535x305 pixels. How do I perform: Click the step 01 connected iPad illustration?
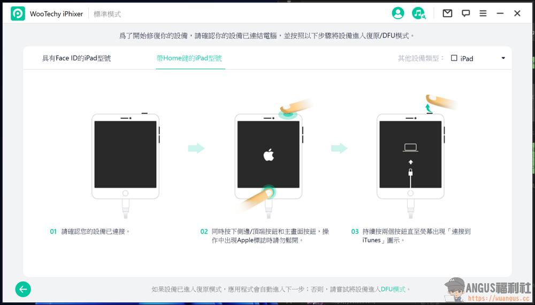126,166
